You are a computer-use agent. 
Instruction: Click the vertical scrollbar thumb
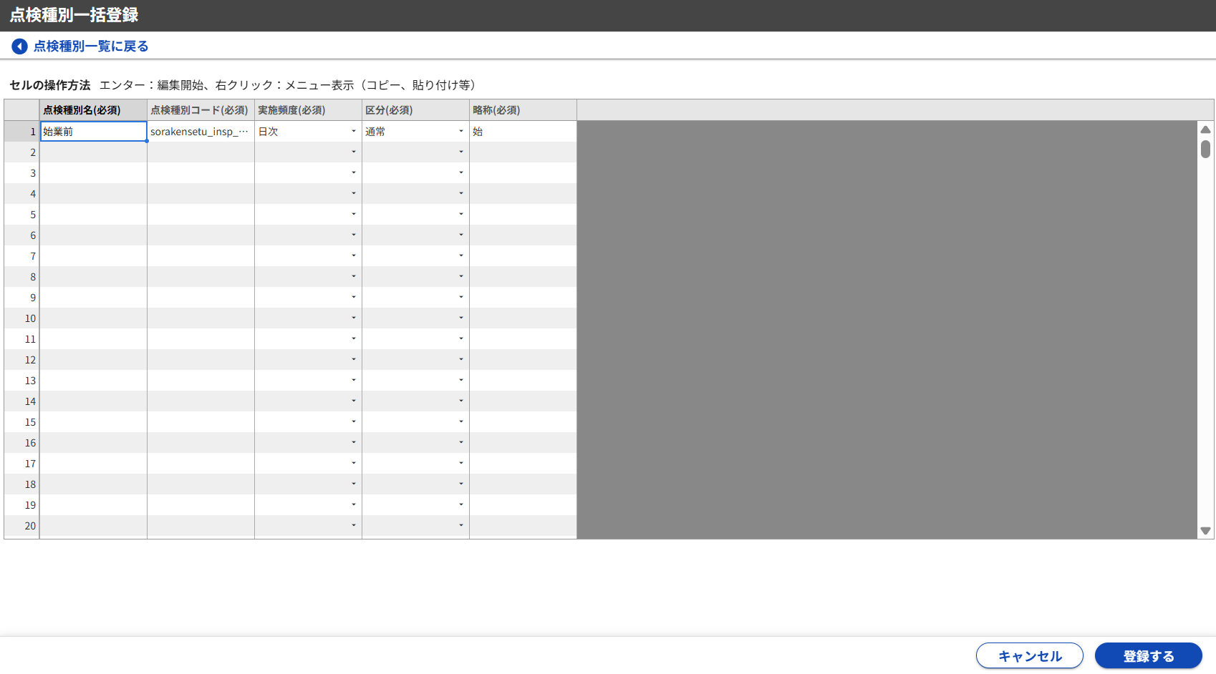click(x=1205, y=149)
